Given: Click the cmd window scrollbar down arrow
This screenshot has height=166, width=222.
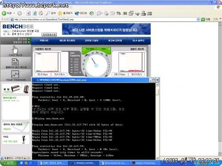Looking at the screenshot, I should pyautogui.click(x=157, y=158).
